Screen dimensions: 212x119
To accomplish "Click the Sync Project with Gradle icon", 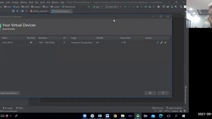I will [x=168, y=7].
